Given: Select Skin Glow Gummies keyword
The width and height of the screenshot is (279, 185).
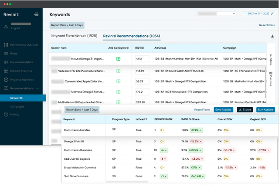Looking at the screenshot, I should pos(76,176).
